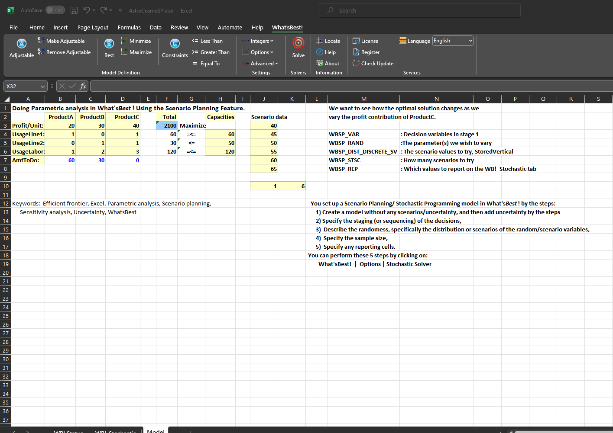Click the Excel app icon

[x=10, y=10]
